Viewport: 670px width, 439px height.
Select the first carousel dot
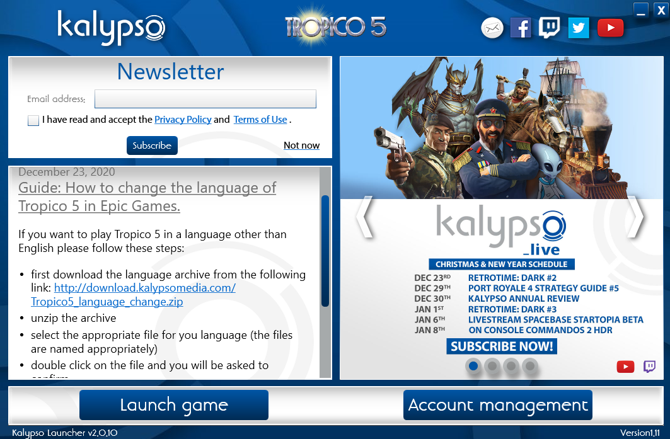click(473, 366)
